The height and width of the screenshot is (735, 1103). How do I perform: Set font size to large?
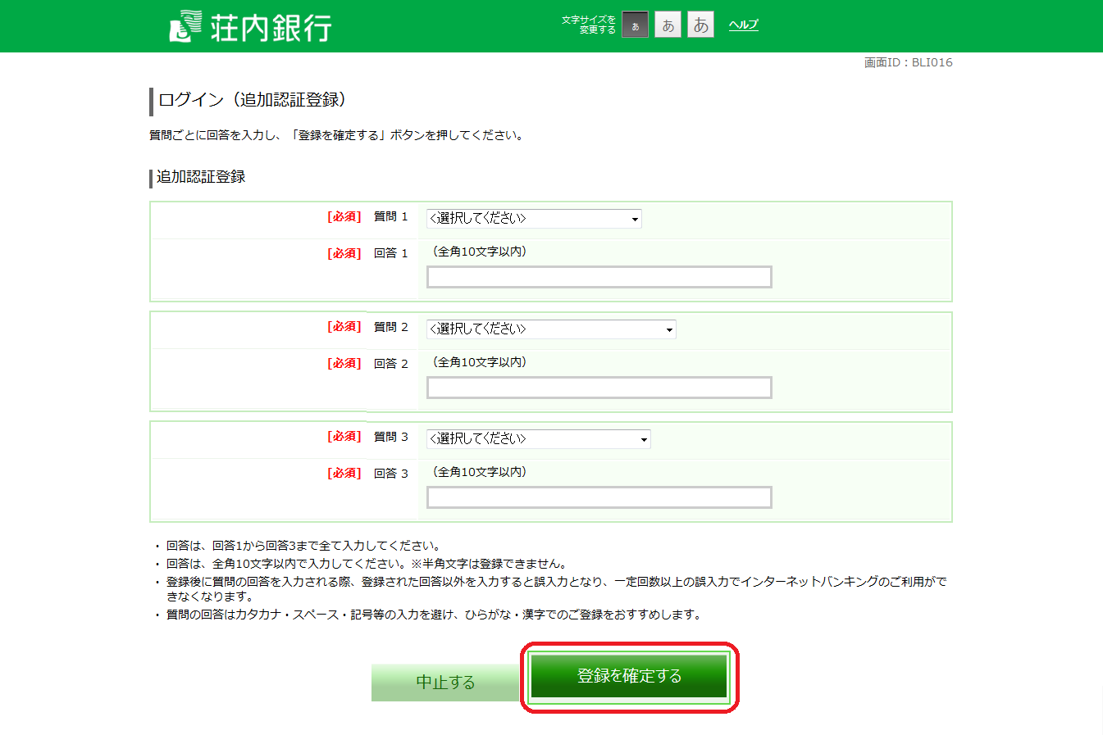(700, 25)
